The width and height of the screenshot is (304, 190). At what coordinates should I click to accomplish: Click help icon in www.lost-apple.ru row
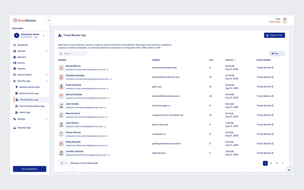pyautogui.click(x=273, y=106)
